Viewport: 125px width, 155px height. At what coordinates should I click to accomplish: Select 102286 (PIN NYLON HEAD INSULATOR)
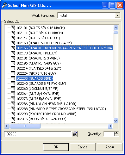click(47, 104)
